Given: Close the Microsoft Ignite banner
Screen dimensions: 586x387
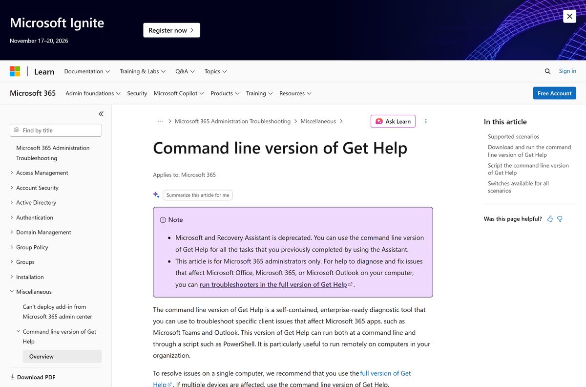Looking at the screenshot, I should pyautogui.click(x=569, y=16).
